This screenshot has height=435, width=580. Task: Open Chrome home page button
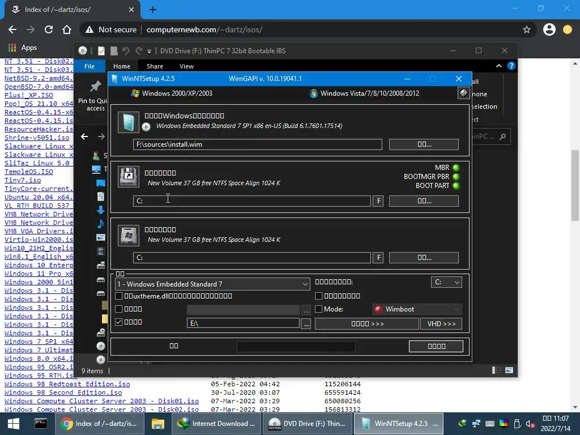[67, 29]
